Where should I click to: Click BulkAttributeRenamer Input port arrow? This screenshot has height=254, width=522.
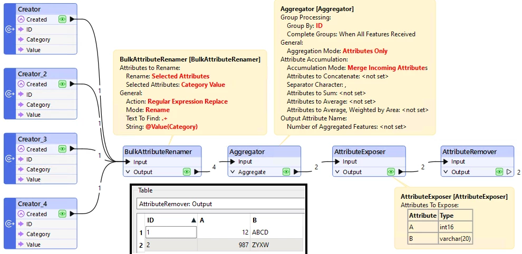point(129,162)
